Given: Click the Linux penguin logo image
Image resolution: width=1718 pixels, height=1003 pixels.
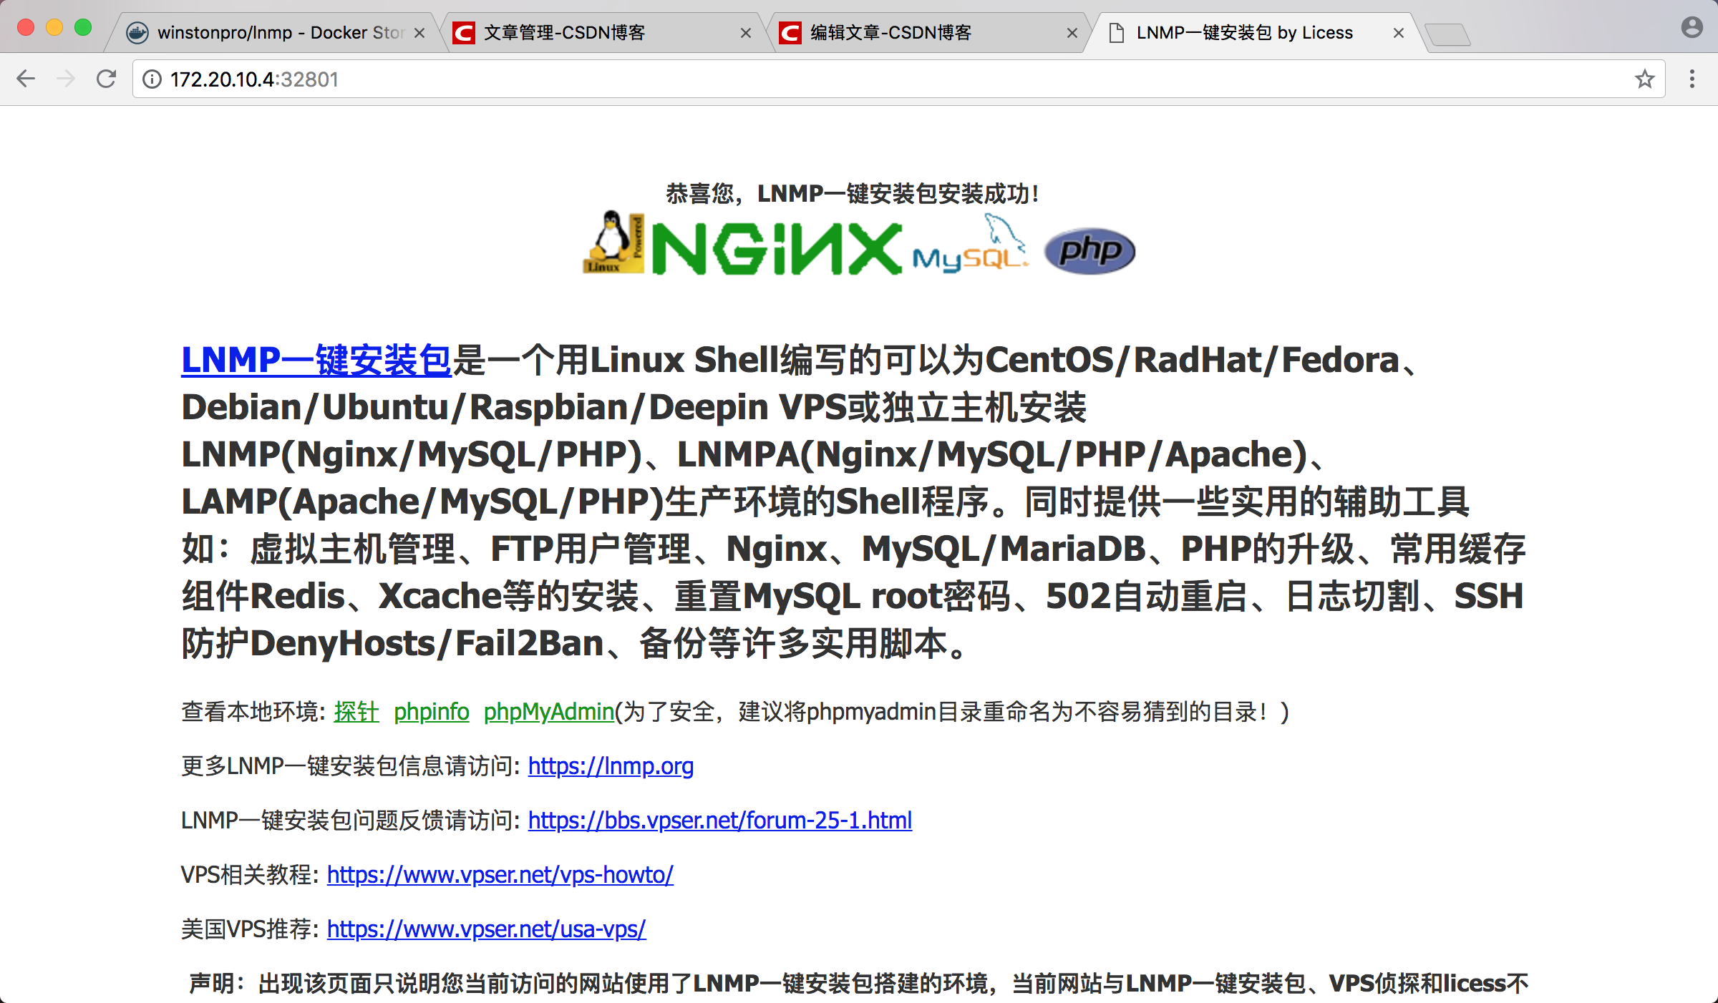Looking at the screenshot, I should [x=613, y=243].
